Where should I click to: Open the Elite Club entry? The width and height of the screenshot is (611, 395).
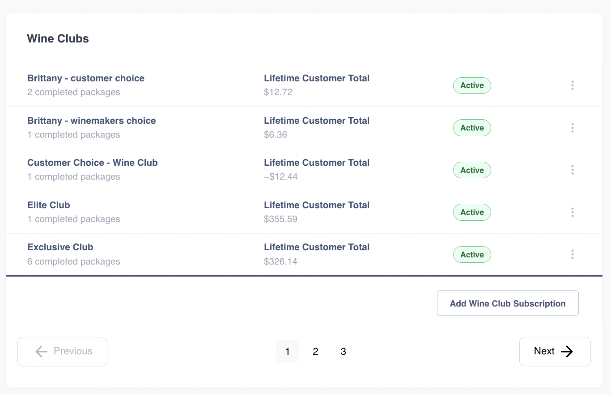(48, 205)
